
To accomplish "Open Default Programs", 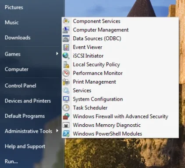I will coord(25,116).
